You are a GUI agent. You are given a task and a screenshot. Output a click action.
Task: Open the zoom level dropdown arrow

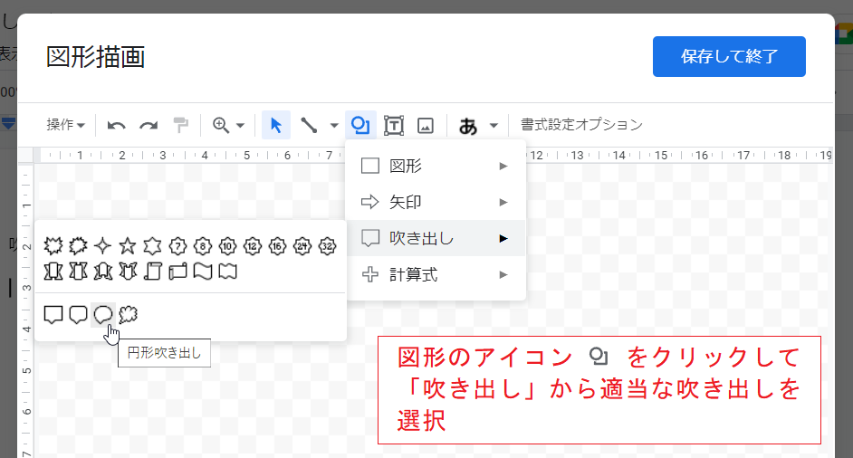pyautogui.click(x=240, y=126)
